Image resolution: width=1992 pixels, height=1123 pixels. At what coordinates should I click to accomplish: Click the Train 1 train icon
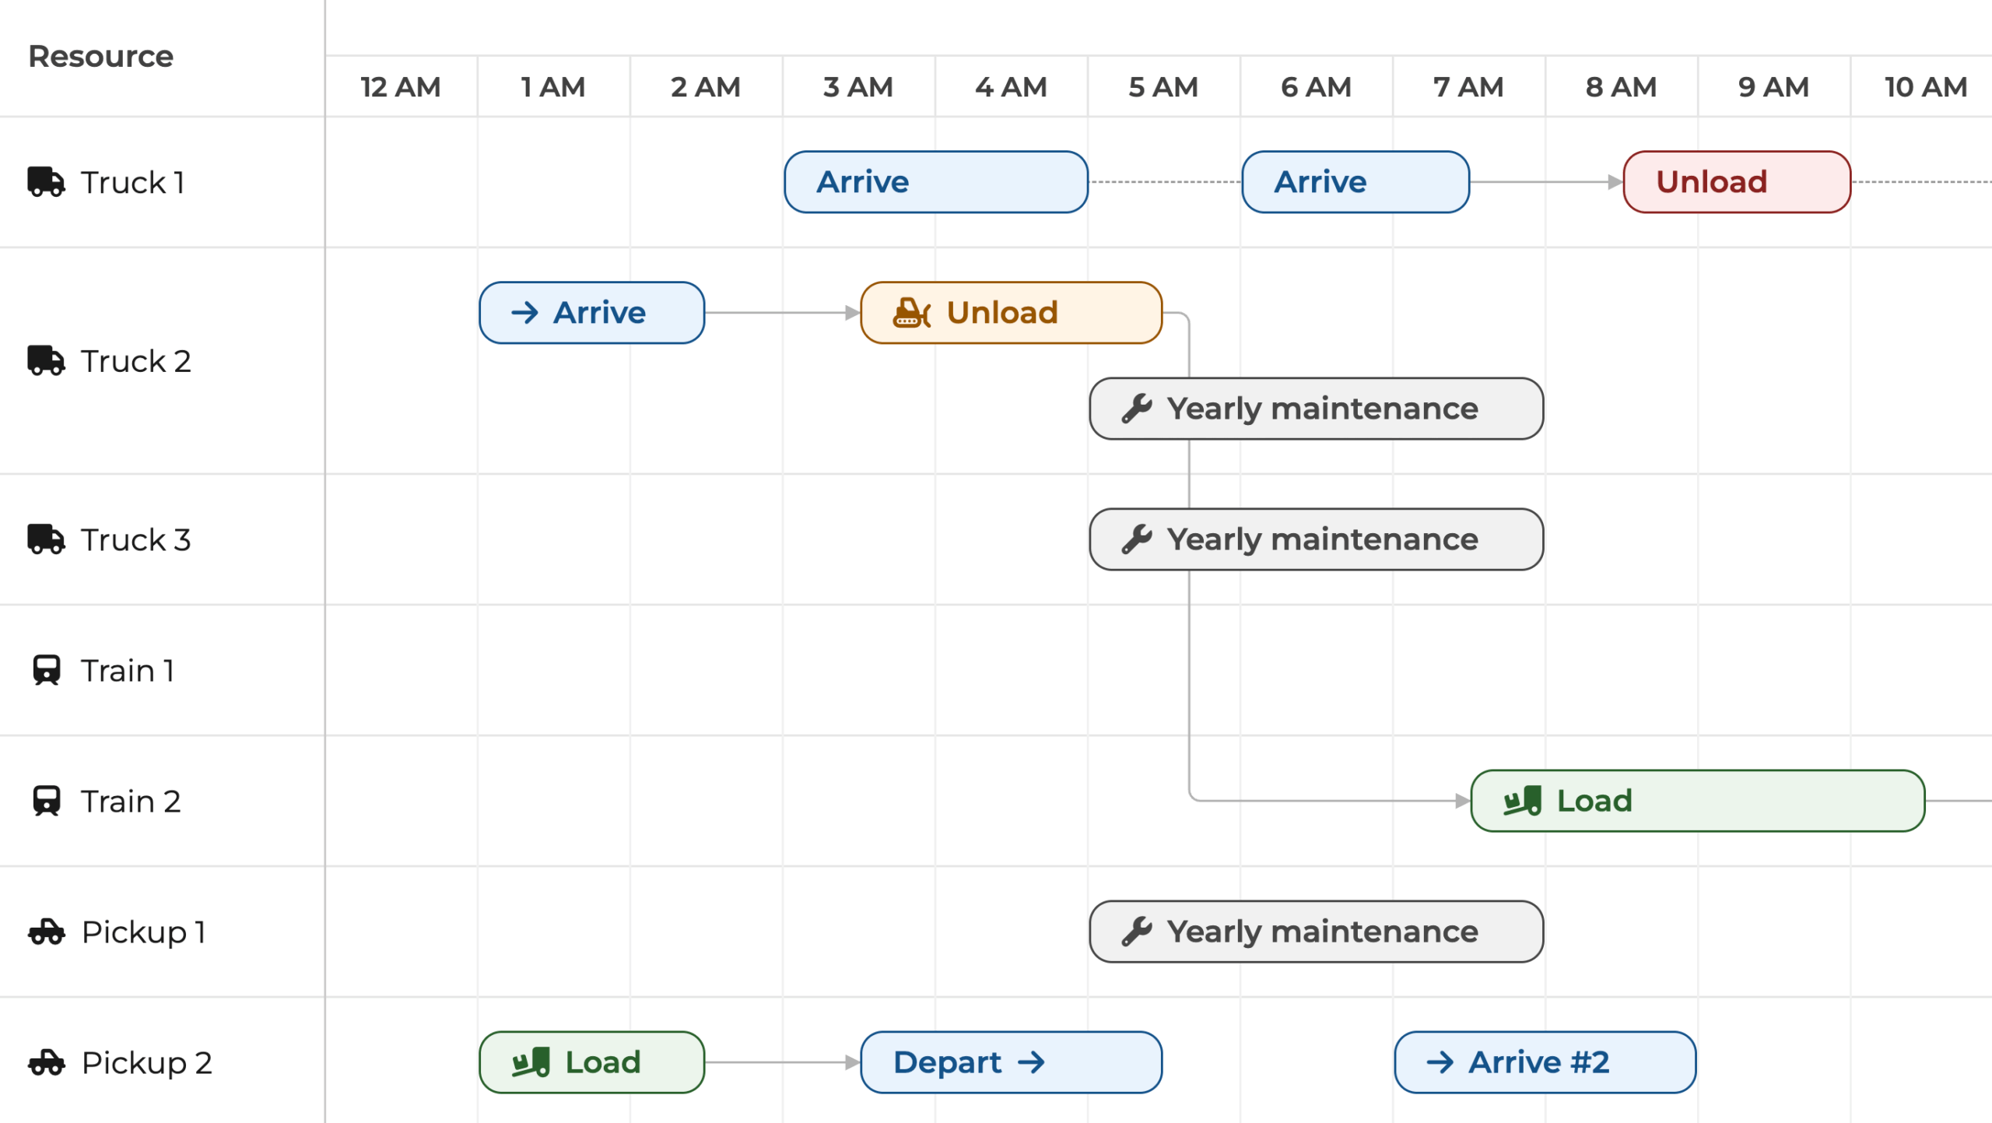pos(46,670)
